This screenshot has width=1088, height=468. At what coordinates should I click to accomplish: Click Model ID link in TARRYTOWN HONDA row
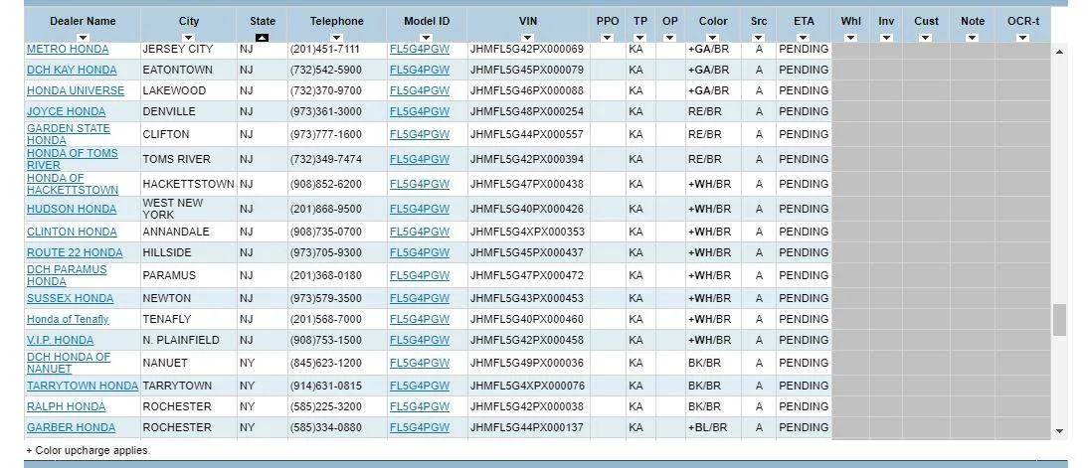pyautogui.click(x=420, y=386)
